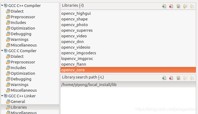The width and height of the screenshot is (198, 114).
Task: Select the opencv_imgcodecs library entry
Action: pos(128,53)
